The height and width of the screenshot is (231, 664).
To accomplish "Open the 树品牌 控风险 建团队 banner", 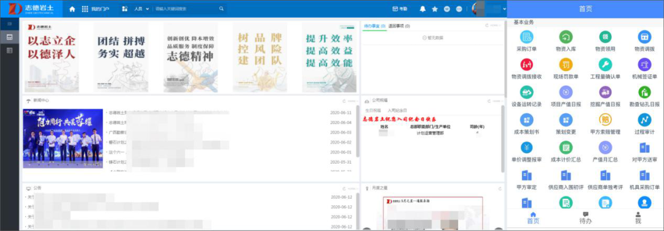I will tap(259, 58).
